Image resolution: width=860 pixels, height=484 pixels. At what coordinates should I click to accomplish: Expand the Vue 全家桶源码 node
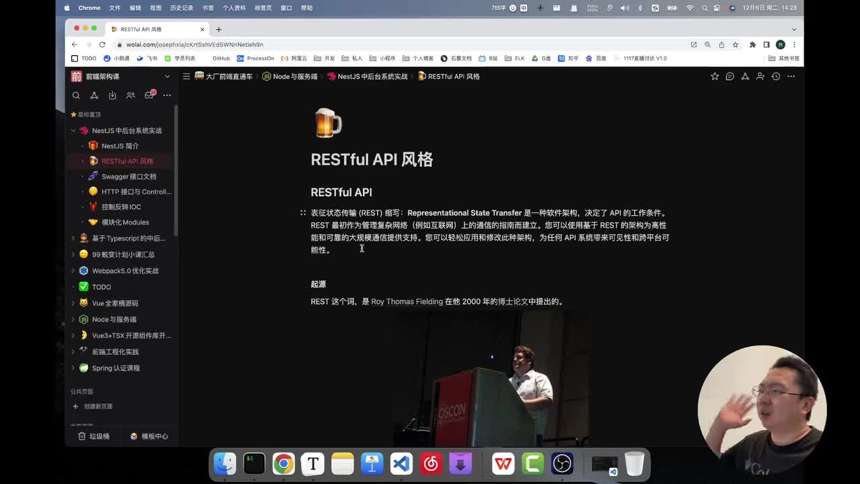point(73,303)
